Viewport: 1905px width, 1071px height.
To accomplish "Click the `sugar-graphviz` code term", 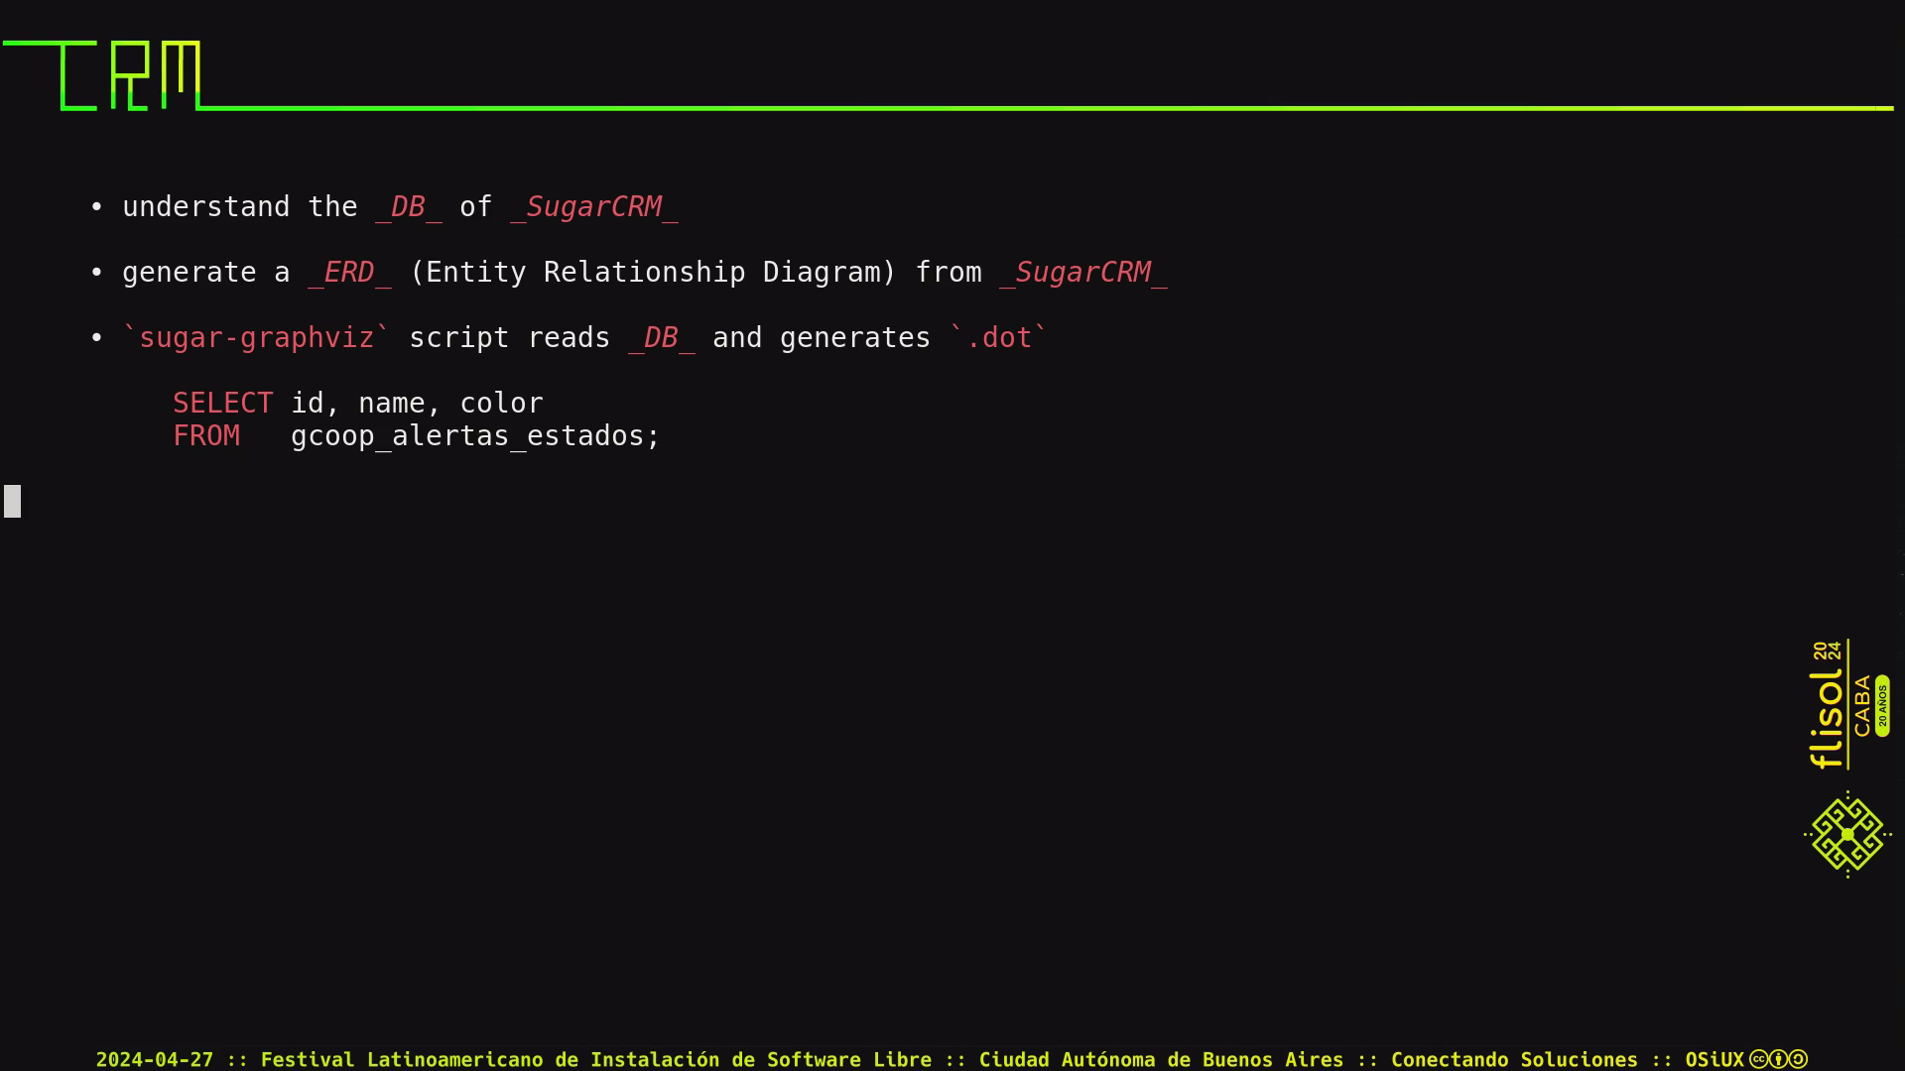I will (257, 337).
